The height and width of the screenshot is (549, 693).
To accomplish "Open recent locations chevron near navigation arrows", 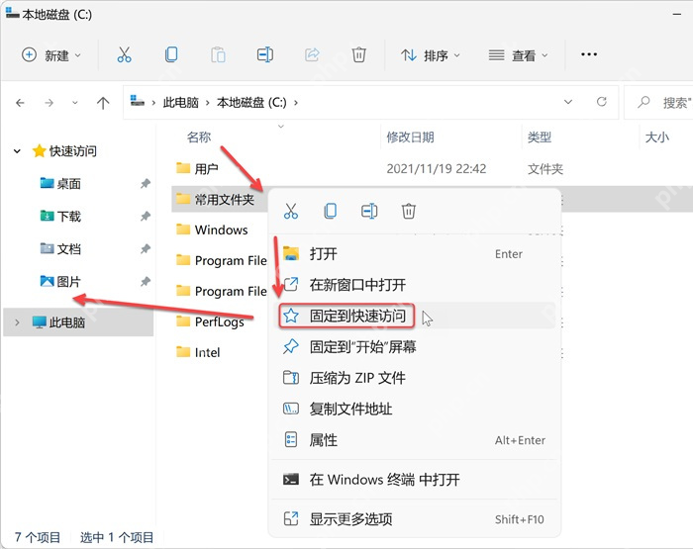I will click(75, 103).
